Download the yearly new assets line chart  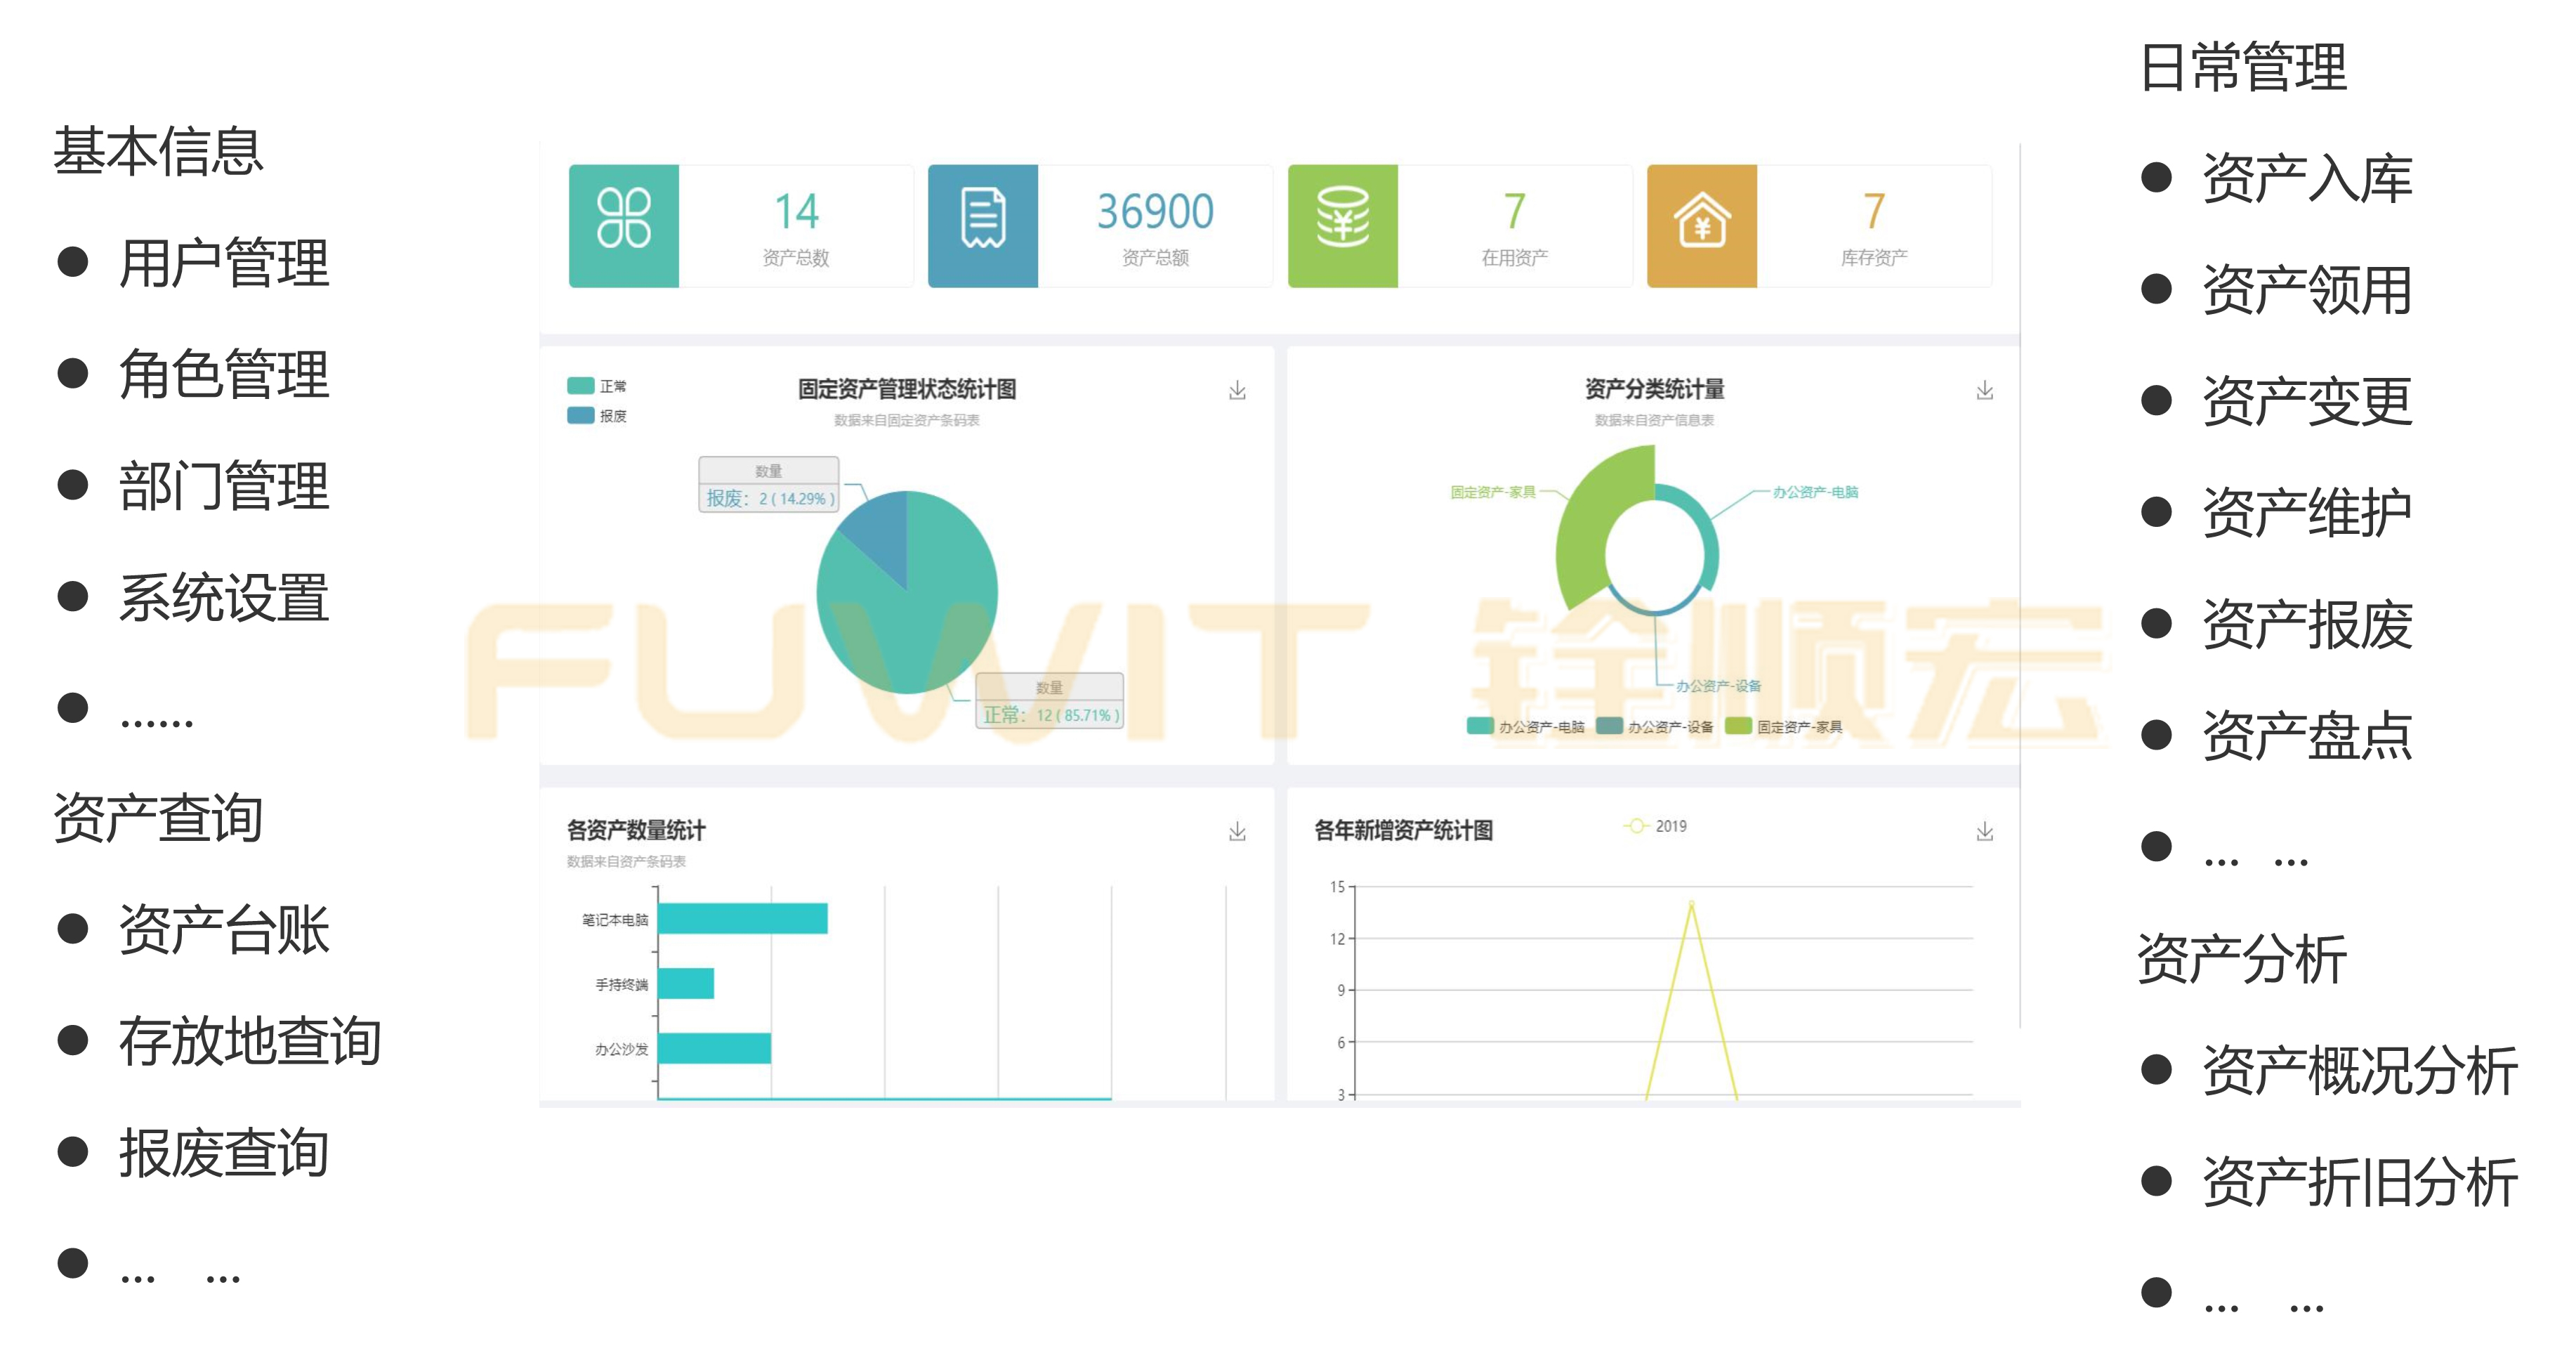(1984, 831)
